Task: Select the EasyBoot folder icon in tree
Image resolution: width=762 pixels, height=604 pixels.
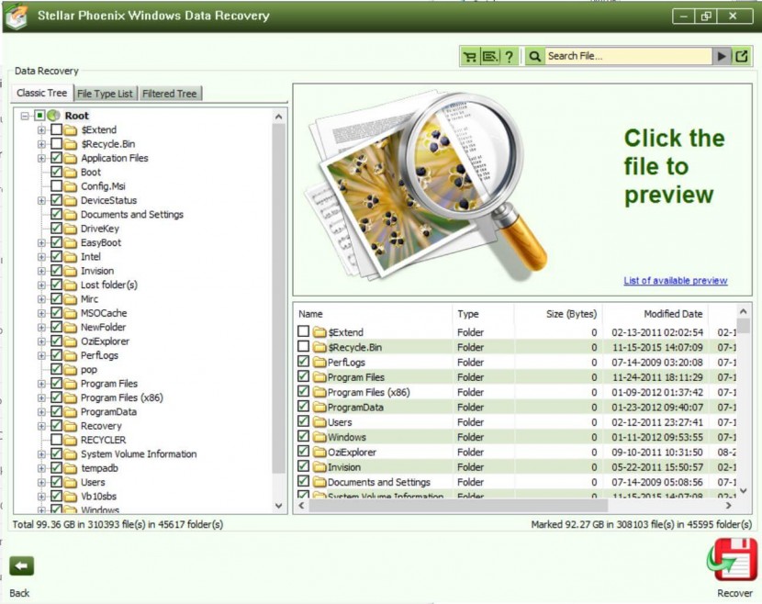Action: point(71,243)
